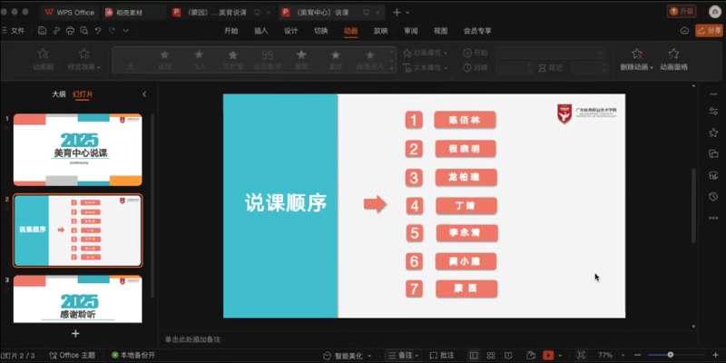This screenshot has width=726, height=363.
Task: Click the 分享 share button
Action: pyautogui.click(x=708, y=30)
